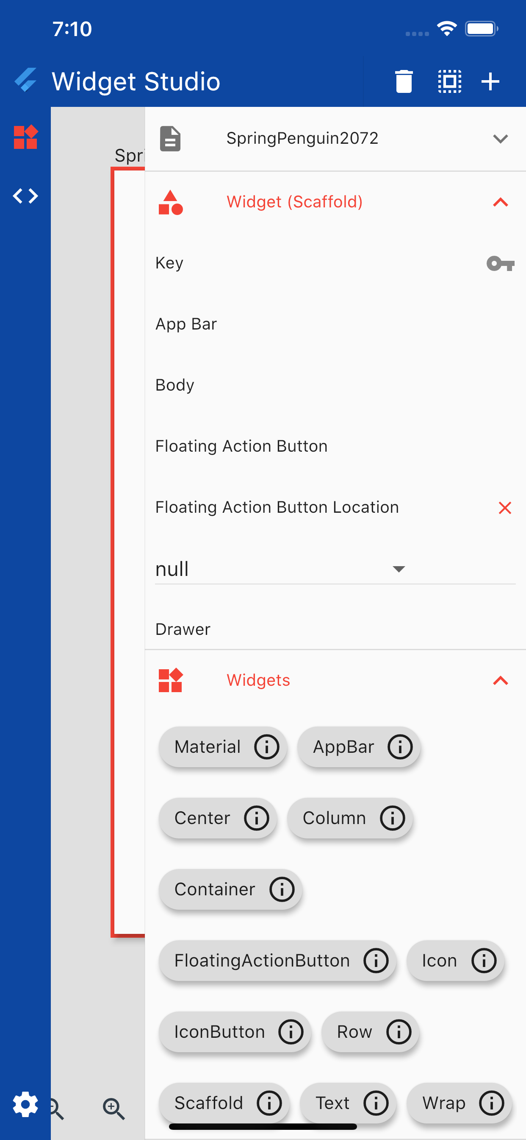Select the Drawer property row
526x1140 pixels.
click(183, 629)
